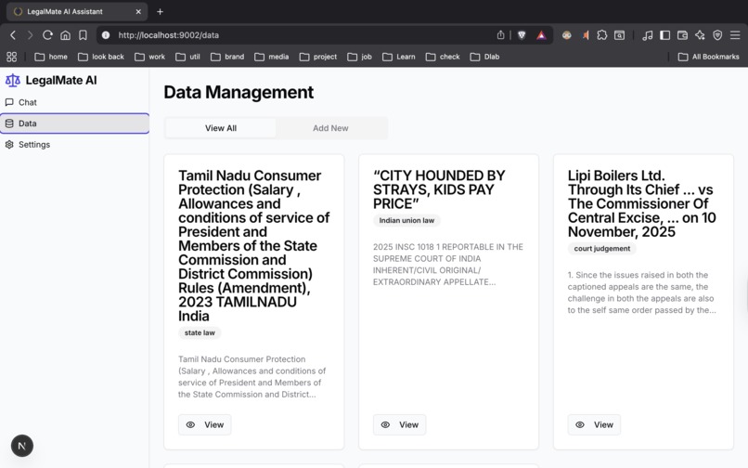This screenshot has height=468, width=748.
Task: Click the state law tag
Action: (x=200, y=332)
